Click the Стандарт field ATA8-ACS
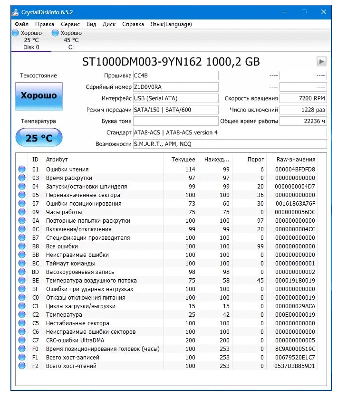 [x=230, y=132]
